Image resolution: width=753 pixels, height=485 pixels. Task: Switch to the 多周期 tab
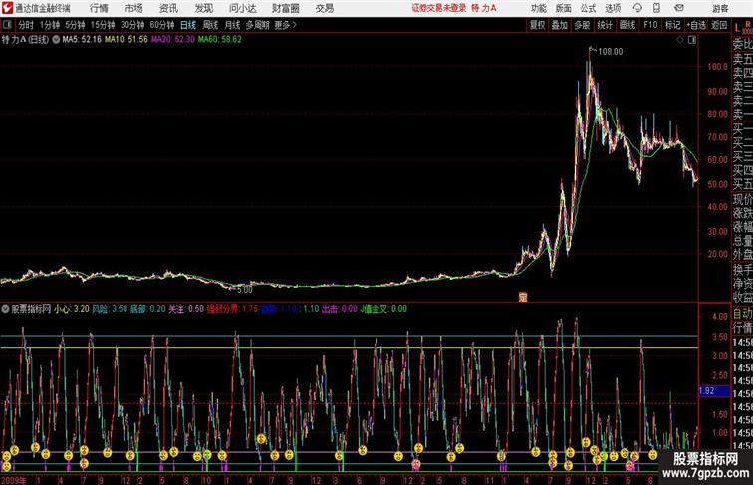click(x=257, y=25)
